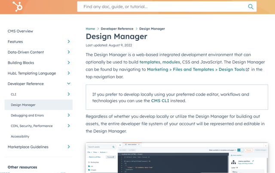Open Data-Driven Content sidebar item
275x173 pixels.
pos(26,52)
